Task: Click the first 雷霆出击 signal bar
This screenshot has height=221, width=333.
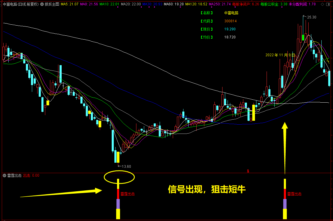Action: (x=118, y=199)
